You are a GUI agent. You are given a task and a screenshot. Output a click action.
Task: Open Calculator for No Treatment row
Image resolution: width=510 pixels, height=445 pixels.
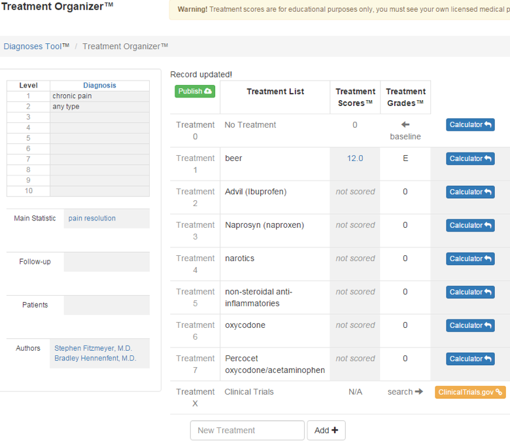point(470,125)
